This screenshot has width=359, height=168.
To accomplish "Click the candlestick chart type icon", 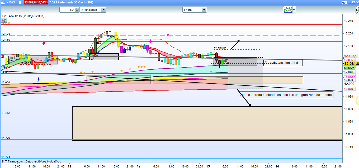I will point(3,2).
